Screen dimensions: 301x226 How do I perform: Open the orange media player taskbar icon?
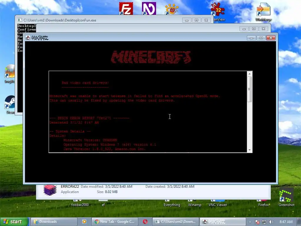(84, 222)
